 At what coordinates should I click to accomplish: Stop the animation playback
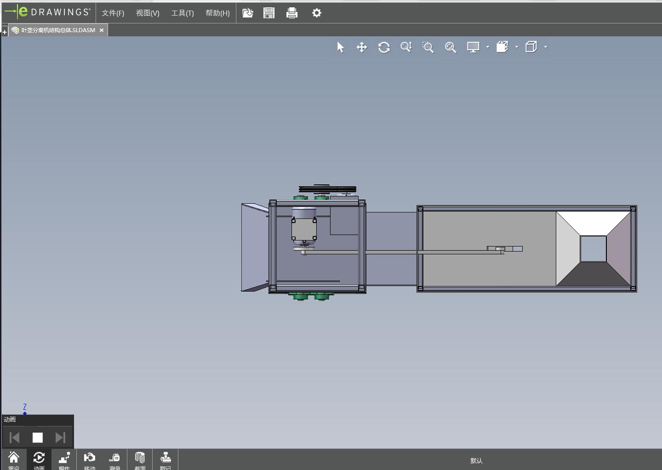(x=38, y=437)
